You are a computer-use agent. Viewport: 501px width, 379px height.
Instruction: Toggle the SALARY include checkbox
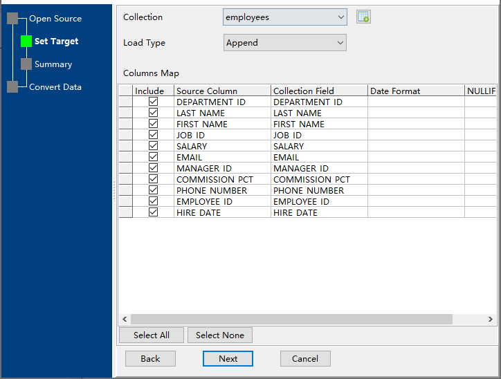click(153, 146)
